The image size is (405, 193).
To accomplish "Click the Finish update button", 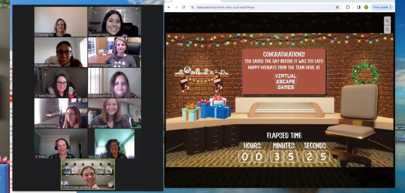I will 380,7.
